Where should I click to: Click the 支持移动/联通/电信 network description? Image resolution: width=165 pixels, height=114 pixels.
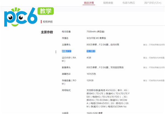pos(108,98)
